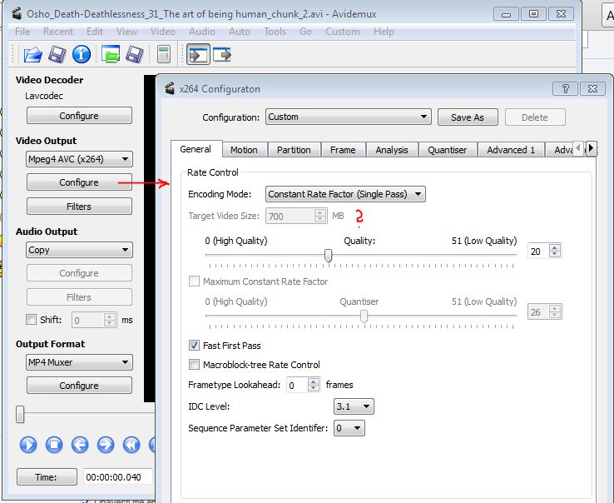Open the Tools menu

[x=275, y=32]
